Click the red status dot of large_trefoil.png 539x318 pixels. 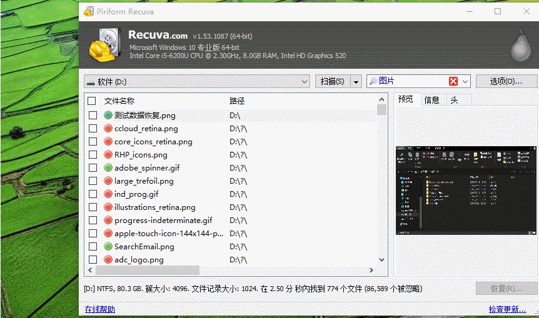click(x=108, y=181)
